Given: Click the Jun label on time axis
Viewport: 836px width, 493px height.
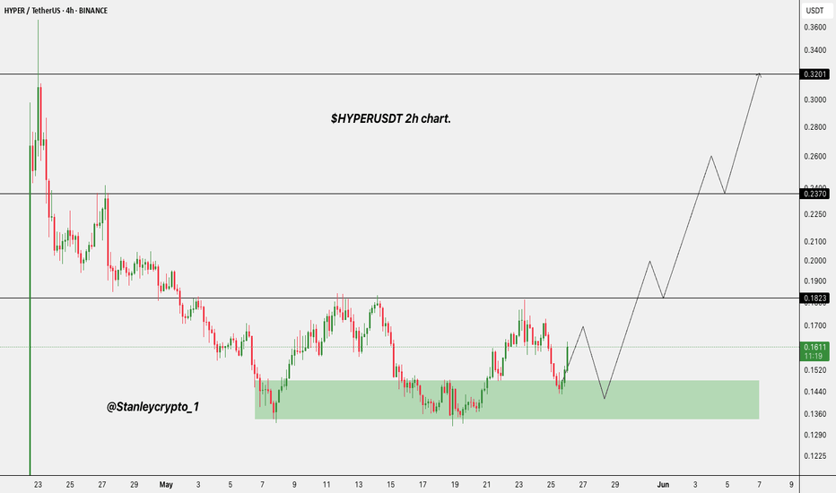Looking at the screenshot, I should pyautogui.click(x=663, y=484).
